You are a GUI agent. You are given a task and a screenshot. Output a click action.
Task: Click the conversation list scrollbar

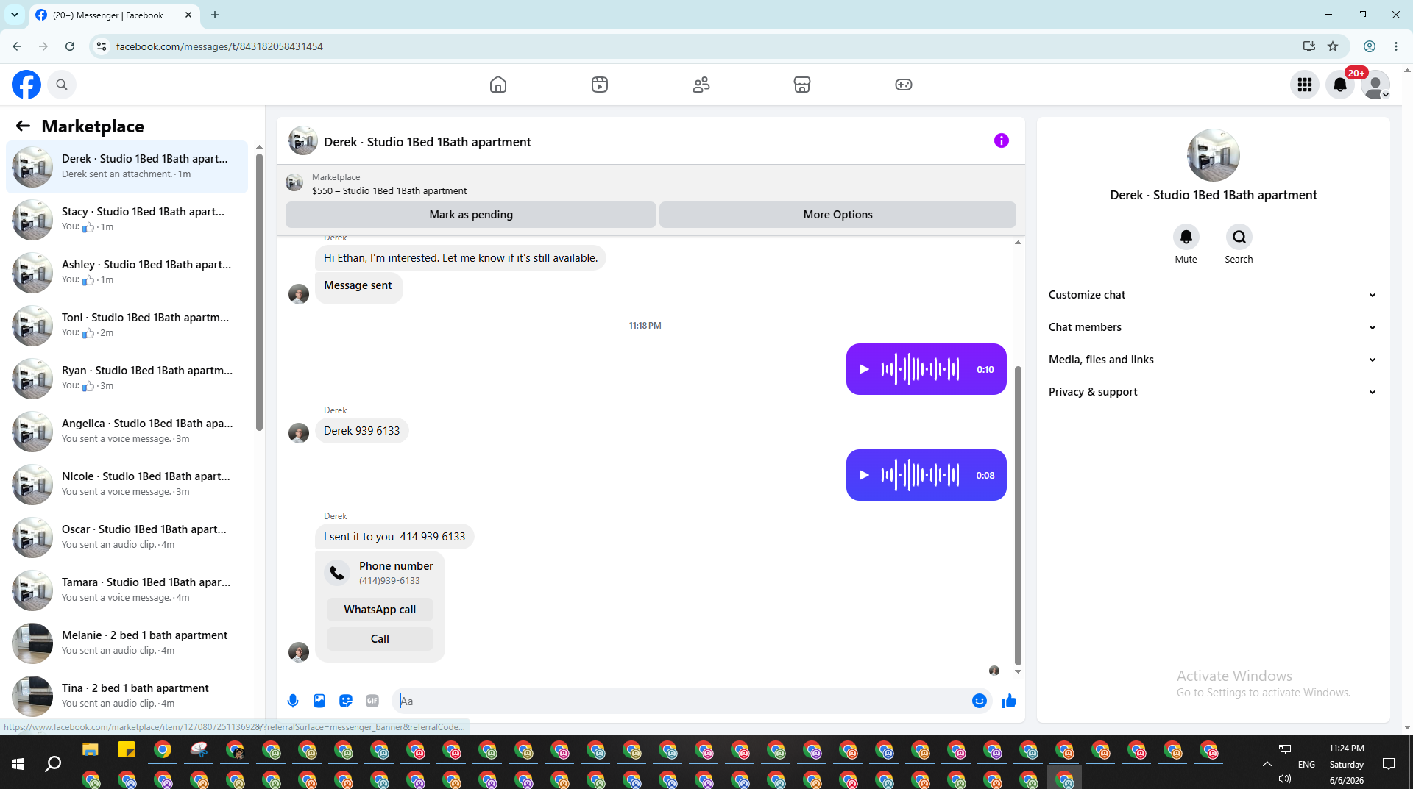click(259, 290)
